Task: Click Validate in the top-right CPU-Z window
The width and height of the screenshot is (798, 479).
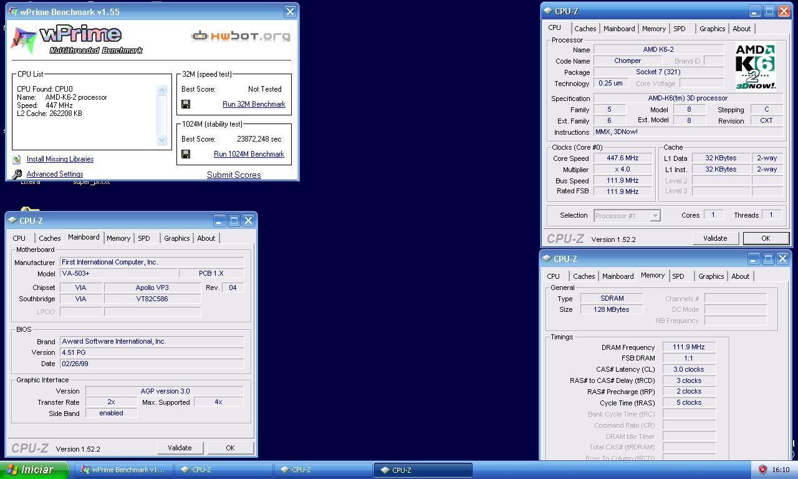Action: pyautogui.click(x=715, y=238)
